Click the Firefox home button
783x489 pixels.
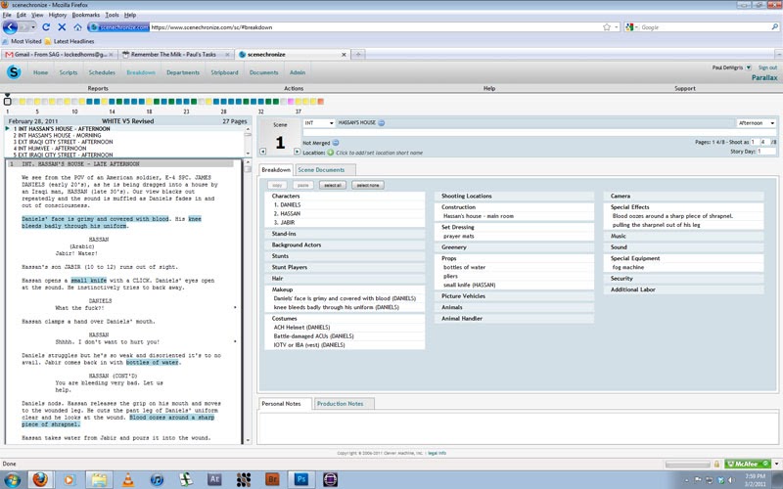(77, 27)
